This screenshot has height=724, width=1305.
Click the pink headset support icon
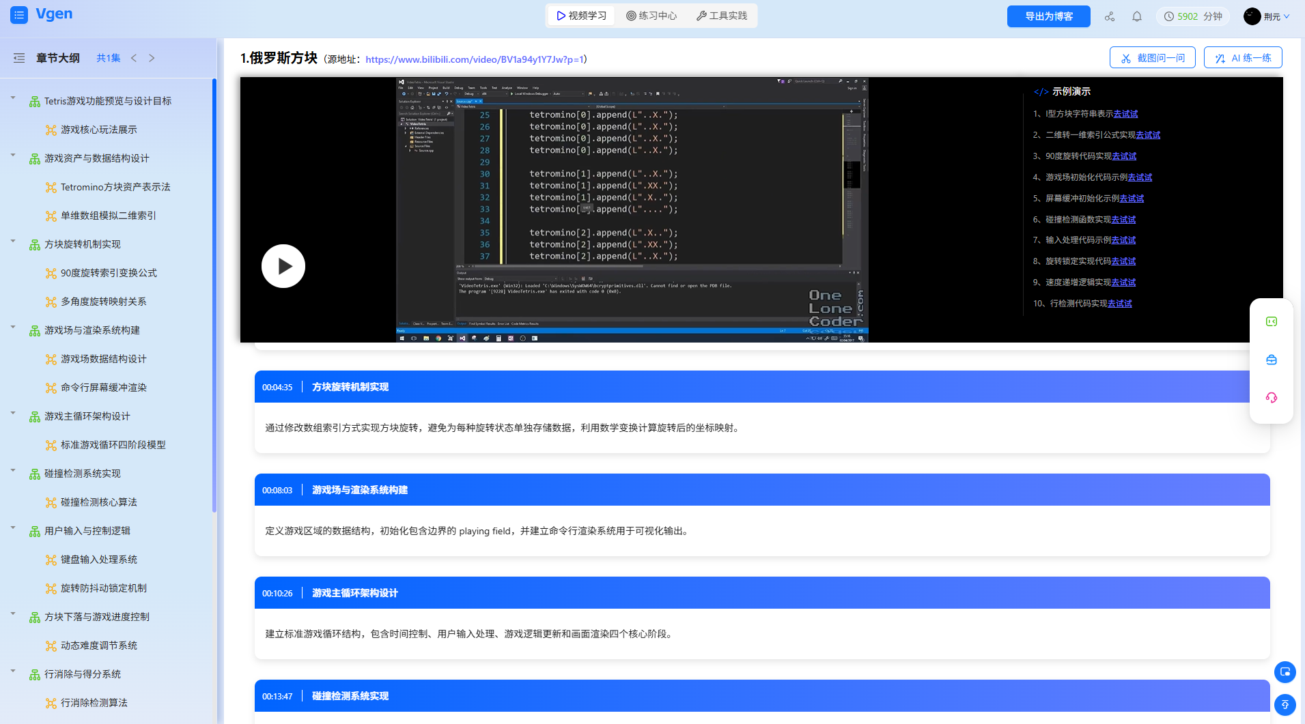click(x=1272, y=398)
